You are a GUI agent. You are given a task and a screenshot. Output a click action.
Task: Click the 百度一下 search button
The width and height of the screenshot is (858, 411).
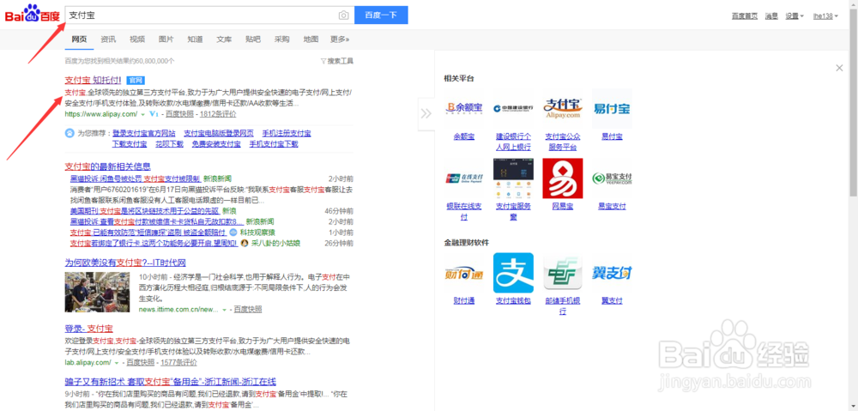[x=381, y=15]
